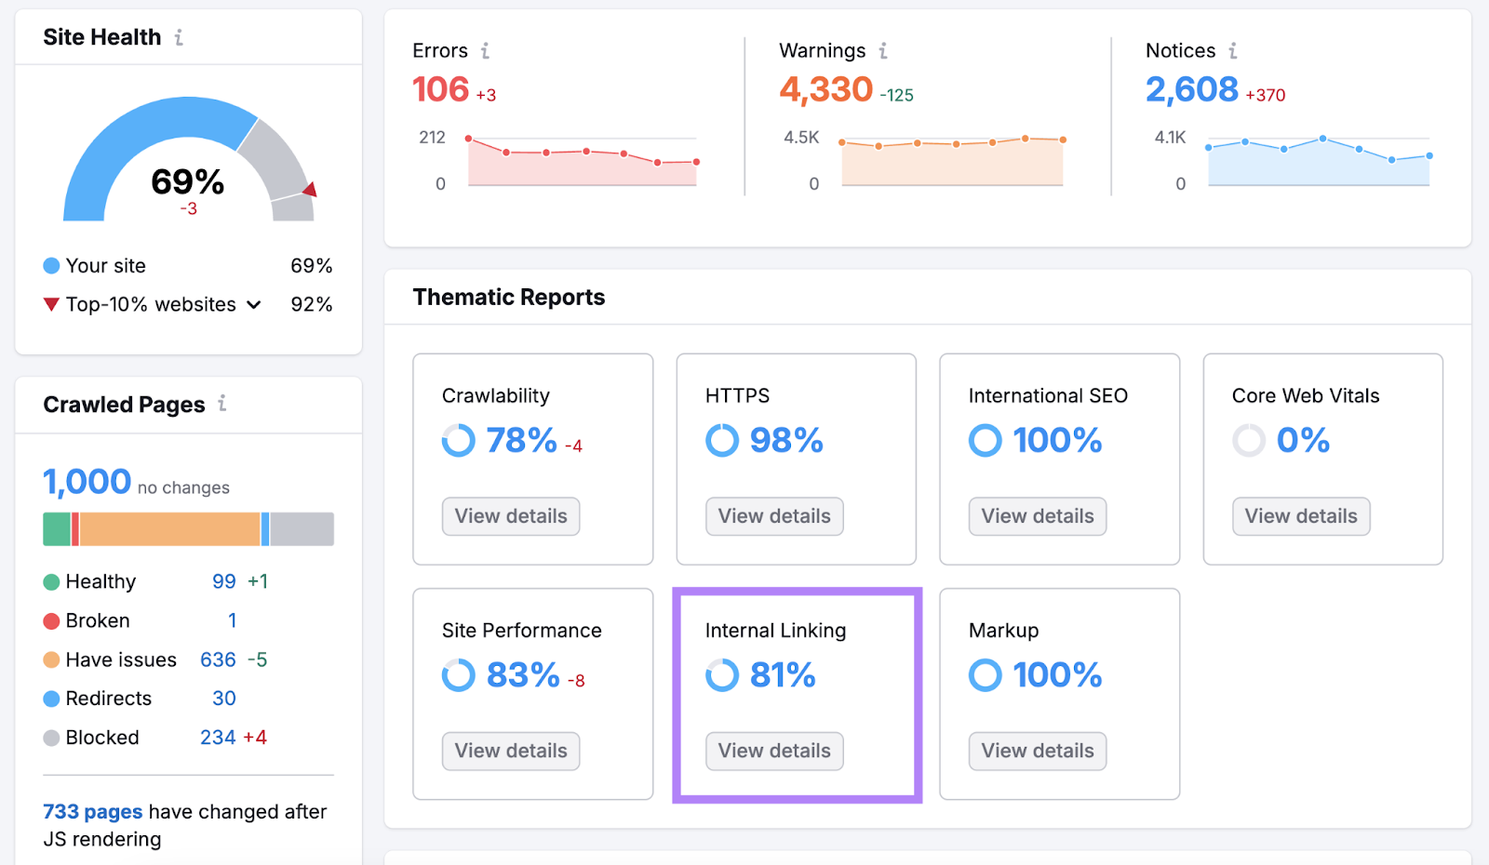Screen dimensions: 1489x865
Task: Open the 4,330 warnings count
Action: click(825, 90)
